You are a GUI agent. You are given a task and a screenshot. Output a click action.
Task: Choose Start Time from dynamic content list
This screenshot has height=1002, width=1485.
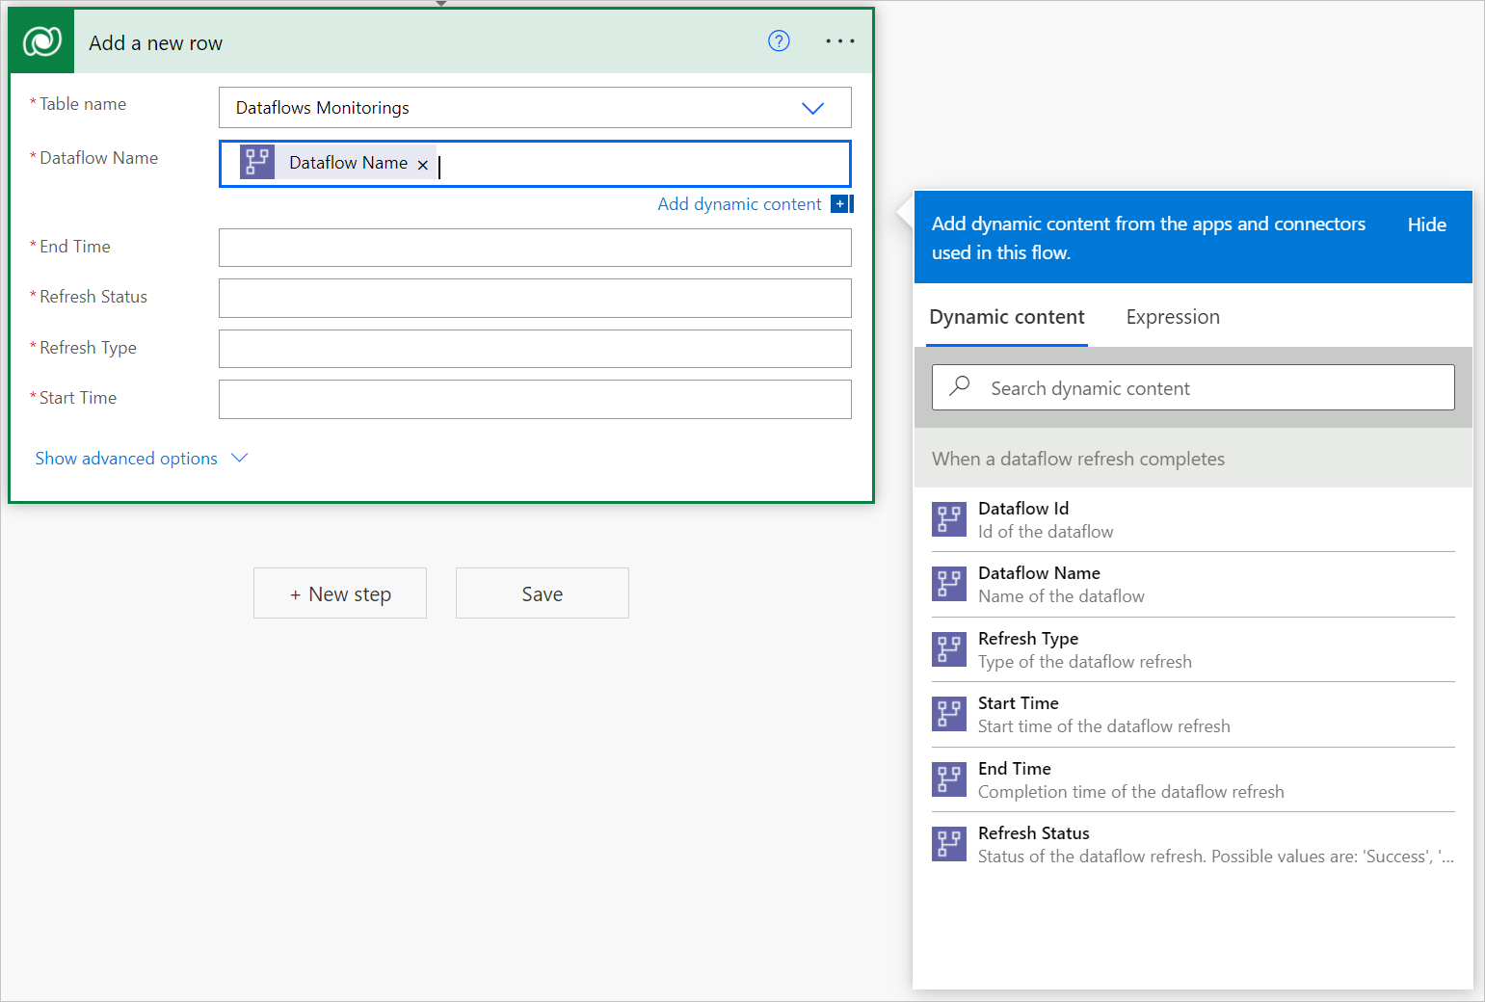pyautogui.click(x=1192, y=714)
